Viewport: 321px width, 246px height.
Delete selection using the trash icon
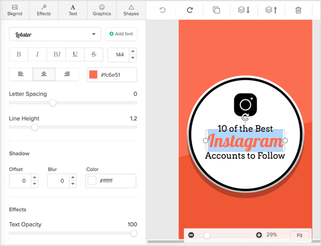click(299, 10)
